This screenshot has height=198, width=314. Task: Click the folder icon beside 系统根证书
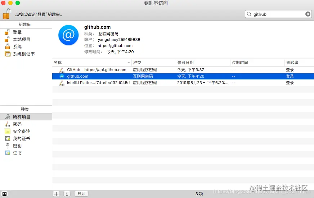8,54
